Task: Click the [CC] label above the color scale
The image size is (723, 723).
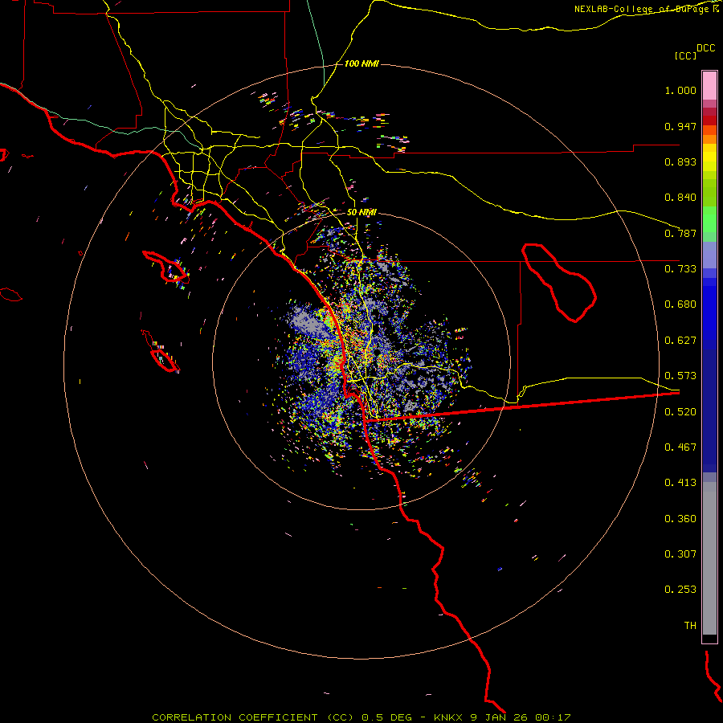Action: (685, 55)
